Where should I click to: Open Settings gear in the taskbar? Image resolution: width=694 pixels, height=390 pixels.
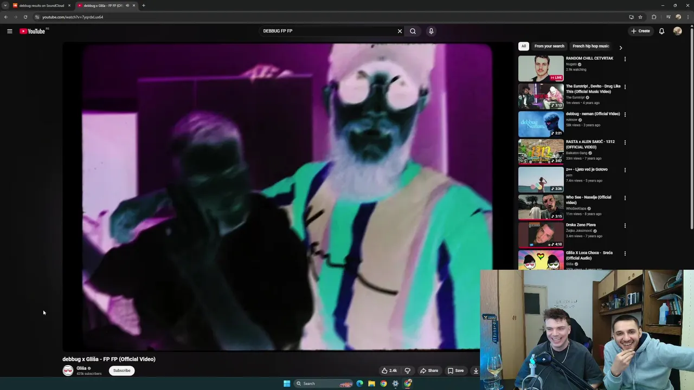395,383
